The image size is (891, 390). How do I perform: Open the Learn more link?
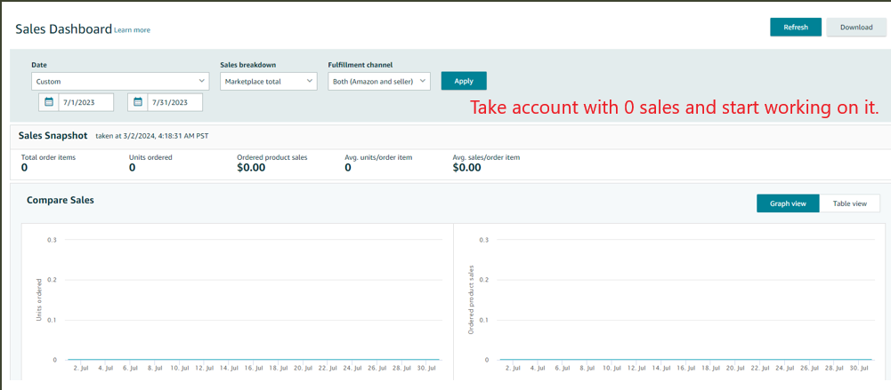tap(132, 30)
